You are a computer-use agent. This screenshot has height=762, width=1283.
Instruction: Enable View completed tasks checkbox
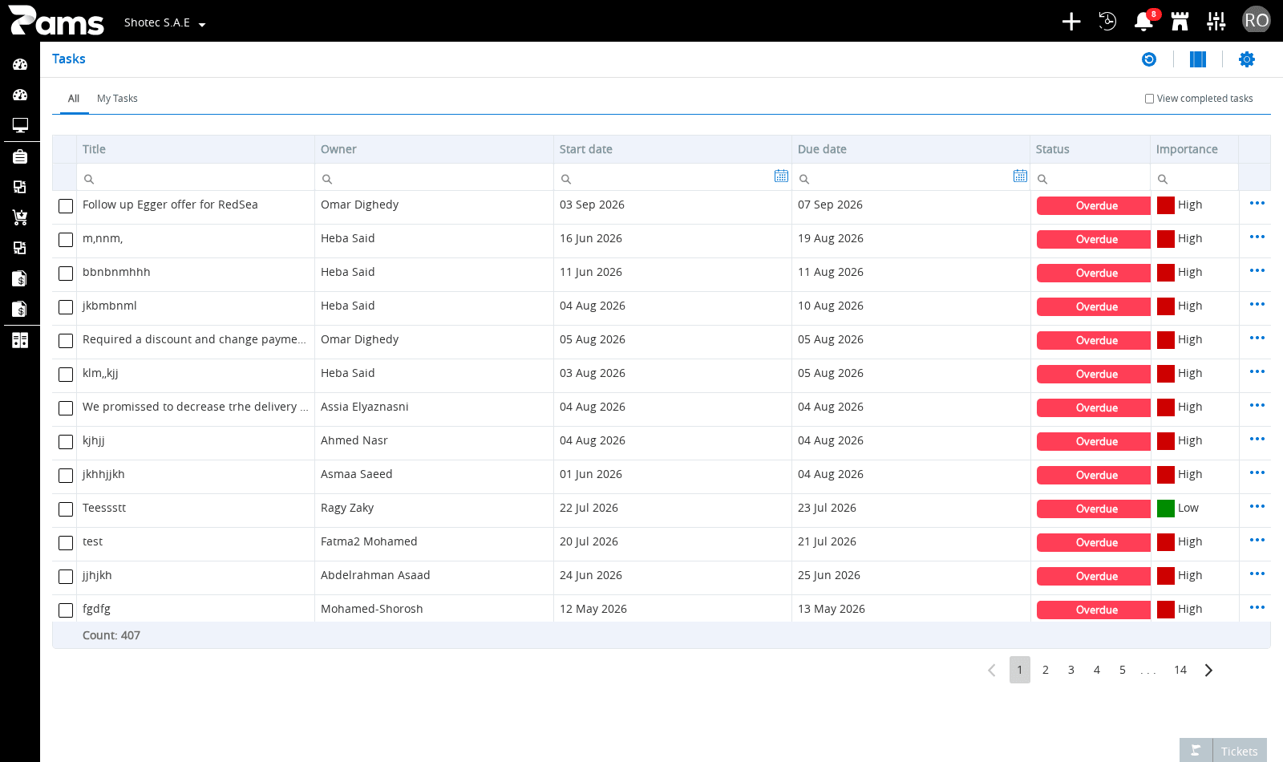pyautogui.click(x=1149, y=99)
